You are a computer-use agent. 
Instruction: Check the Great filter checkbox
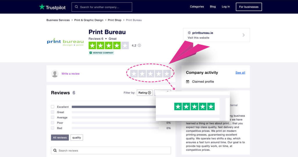tap(53, 112)
